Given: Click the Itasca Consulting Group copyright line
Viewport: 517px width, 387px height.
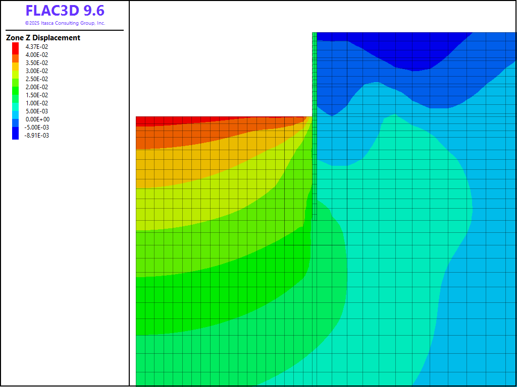Looking at the screenshot, I should [x=65, y=23].
